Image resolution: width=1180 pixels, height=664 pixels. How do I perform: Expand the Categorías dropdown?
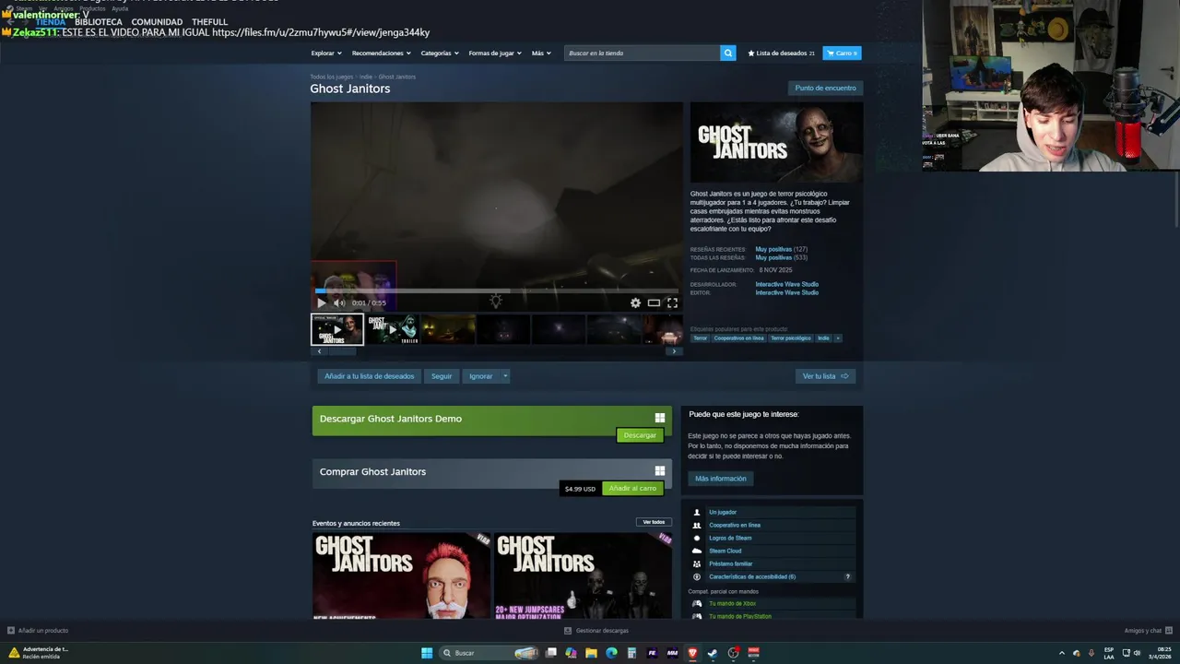[x=440, y=53]
